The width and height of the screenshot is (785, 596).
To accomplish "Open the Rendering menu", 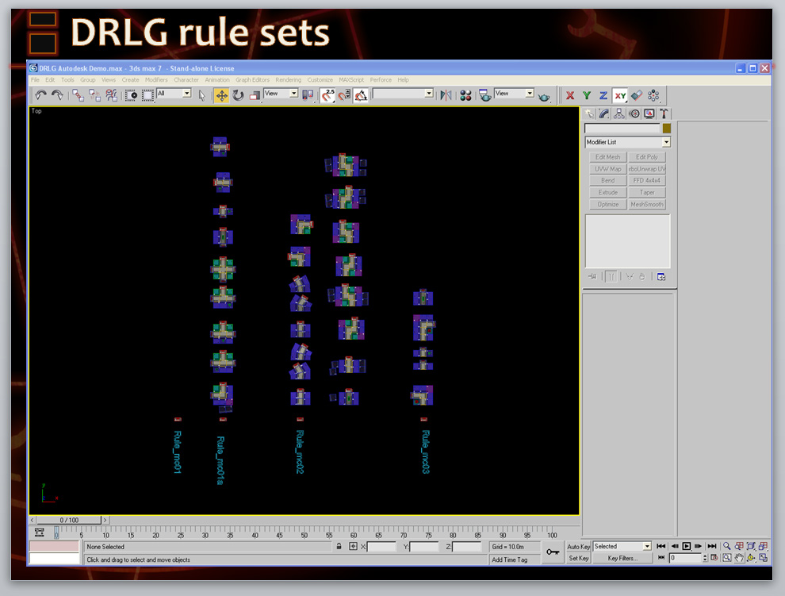I will tap(288, 80).
